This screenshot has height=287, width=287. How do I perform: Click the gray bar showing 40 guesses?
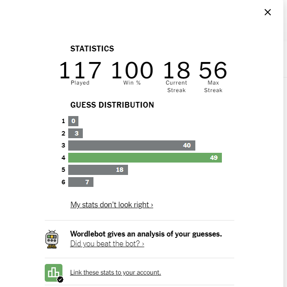132,145
